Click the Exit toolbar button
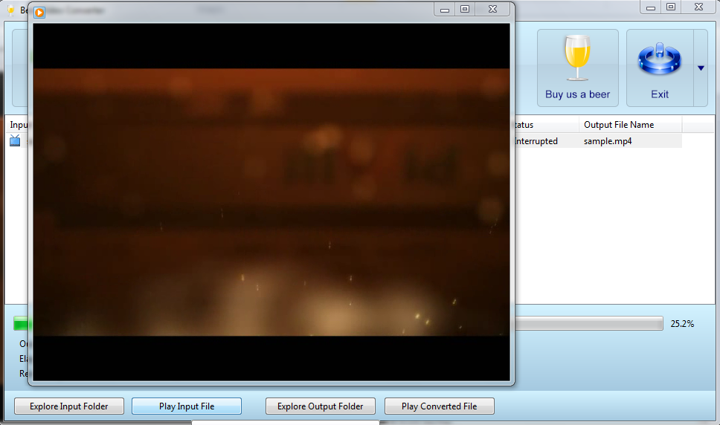This screenshot has height=425, width=720. pos(660,68)
